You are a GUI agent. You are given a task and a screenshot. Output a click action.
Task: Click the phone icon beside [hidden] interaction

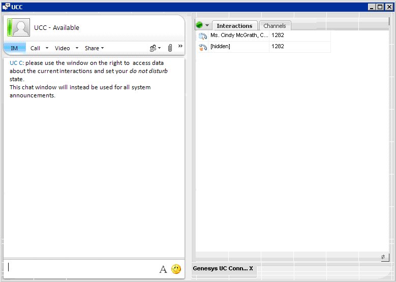tap(203, 47)
